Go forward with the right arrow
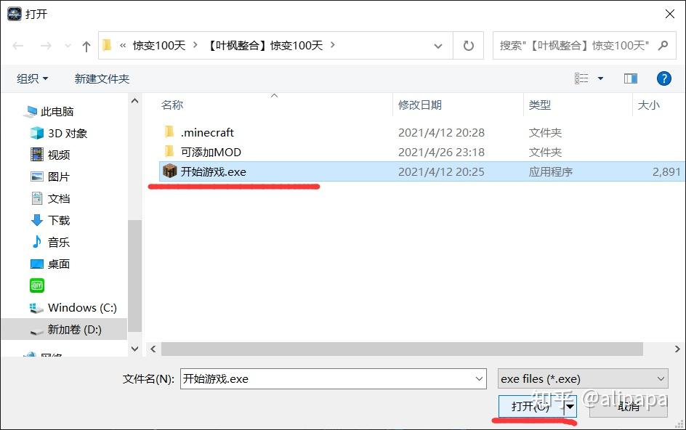 46,46
